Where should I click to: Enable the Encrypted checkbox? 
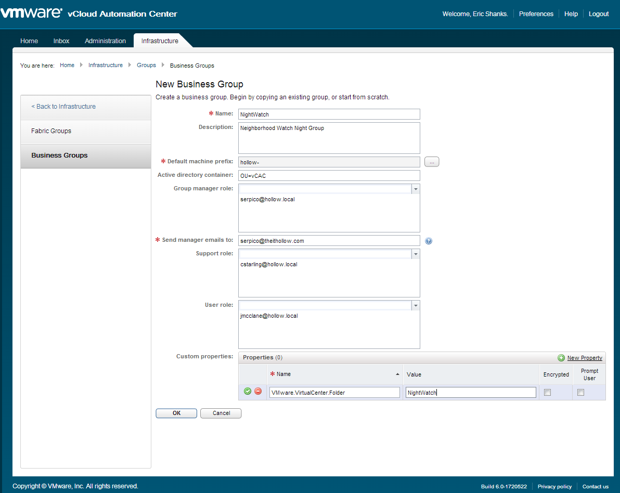[x=547, y=393]
